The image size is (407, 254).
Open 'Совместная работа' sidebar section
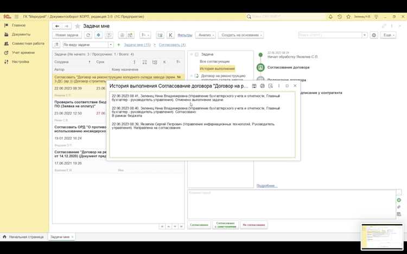tap(28, 43)
